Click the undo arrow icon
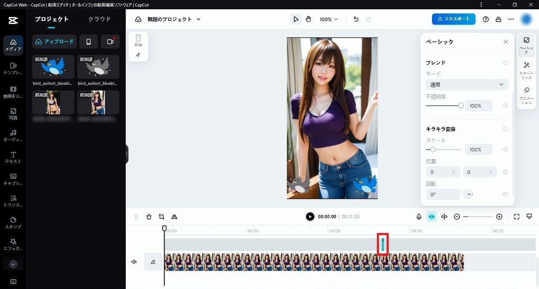Image resolution: width=539 pixels, height=289 pixels. coord(356,19)
